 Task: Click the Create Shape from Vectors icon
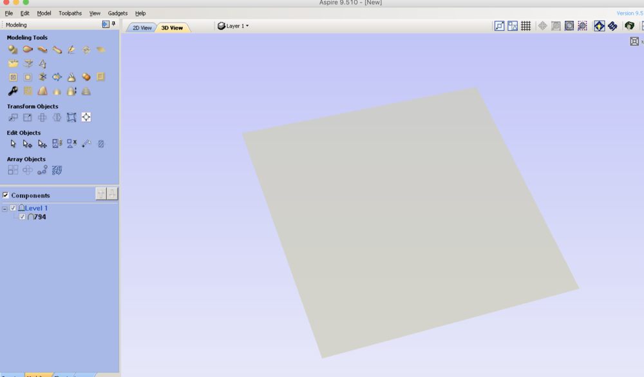(13, 50)
